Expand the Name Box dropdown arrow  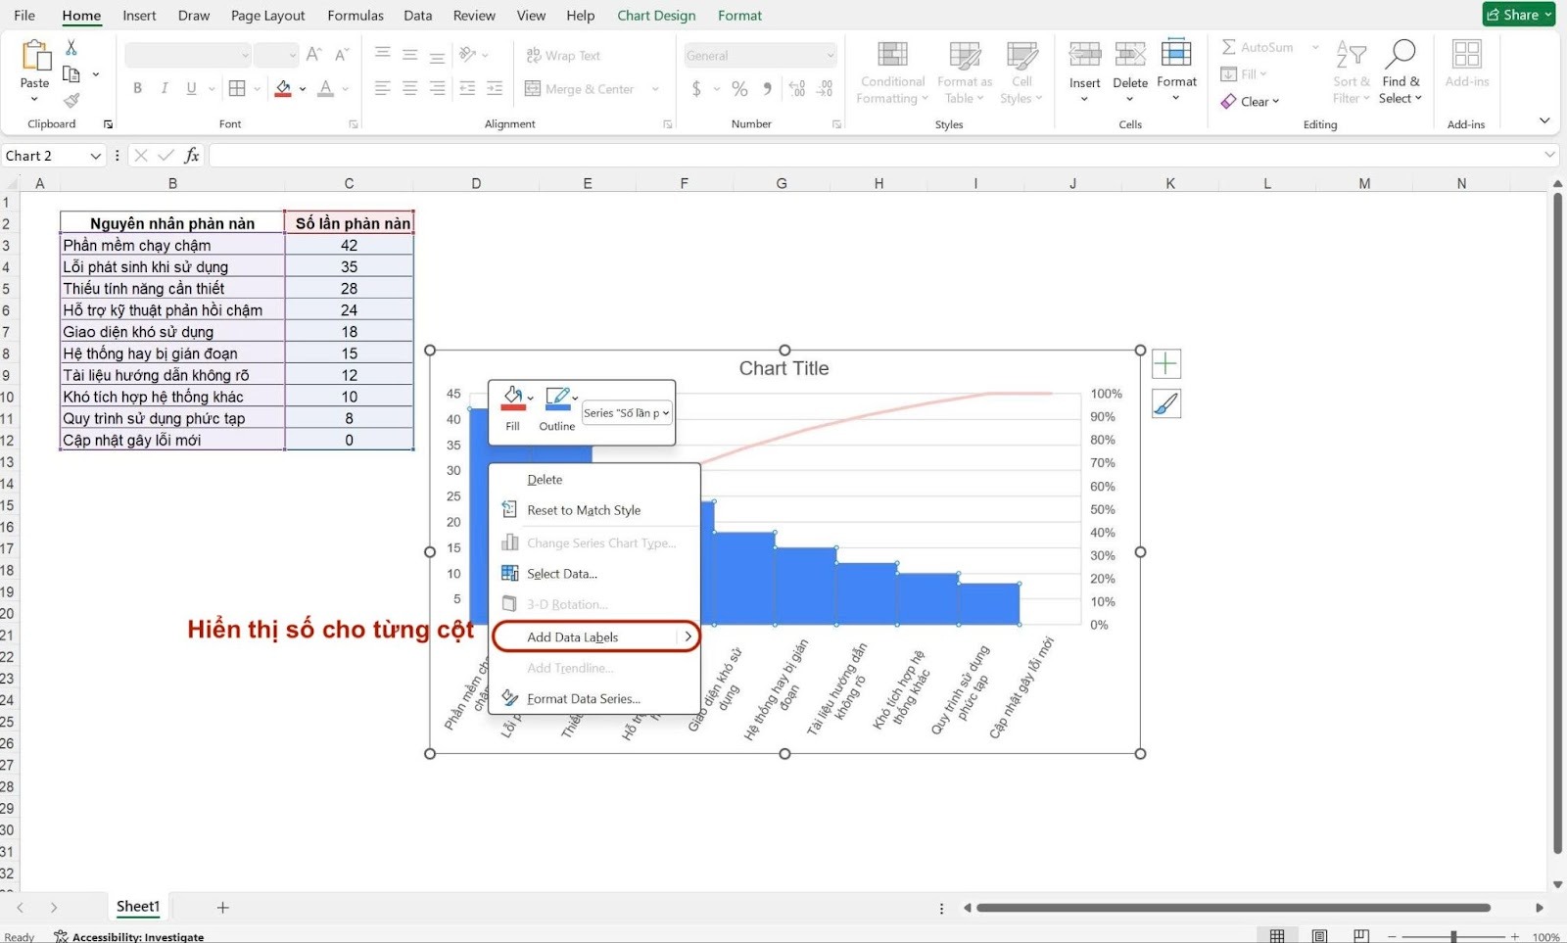tap(96, 156)
